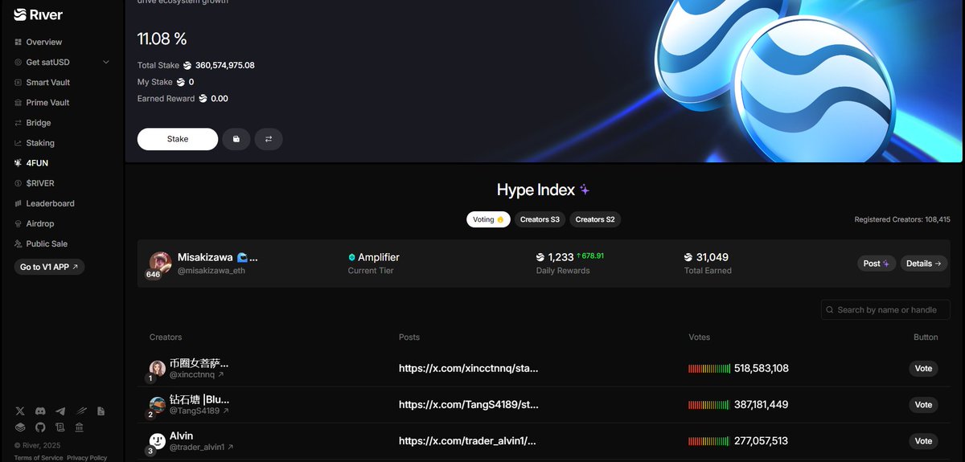This screenshot has width=965, height=462.
Task: Click the diagonal-stripes icon in the sidebar footer
Action: pos(80,411)
